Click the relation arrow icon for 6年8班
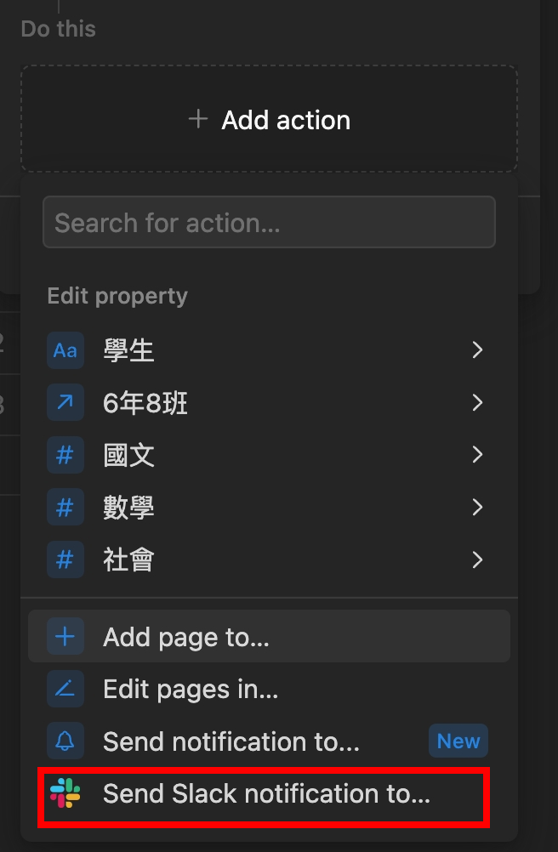 click(65, 402)
